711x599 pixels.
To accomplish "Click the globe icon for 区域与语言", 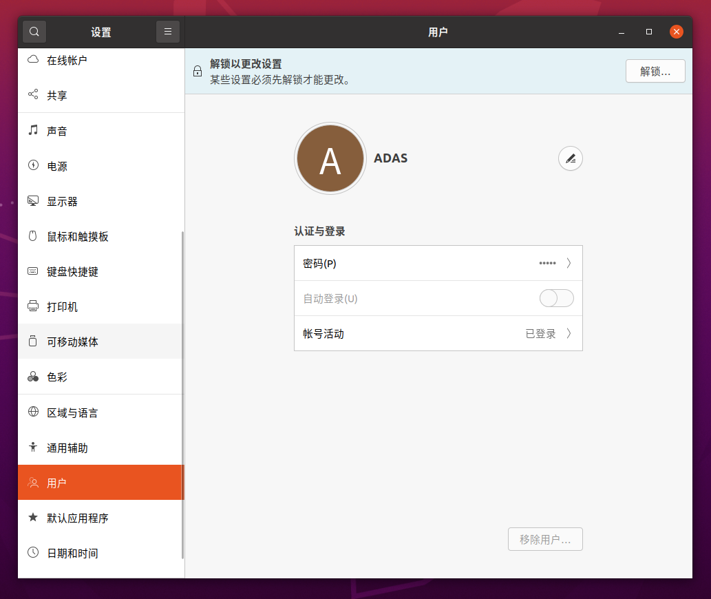I will (x=33, y=412).
